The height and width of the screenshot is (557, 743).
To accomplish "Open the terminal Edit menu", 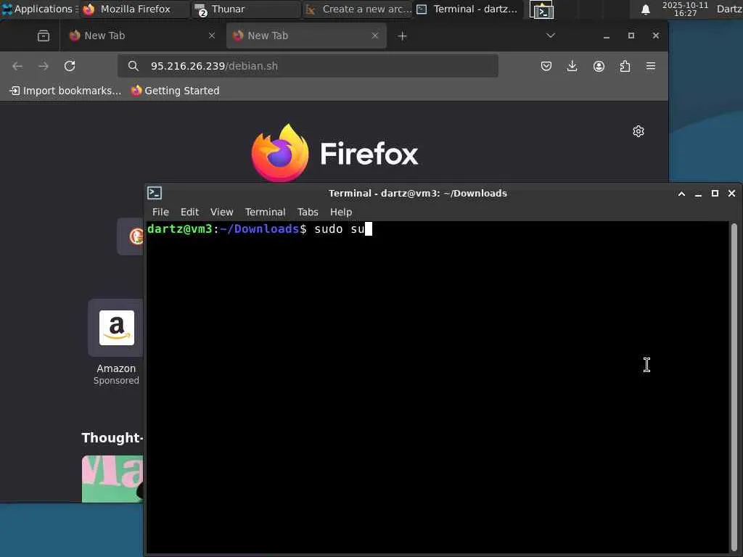I will 189,213.
